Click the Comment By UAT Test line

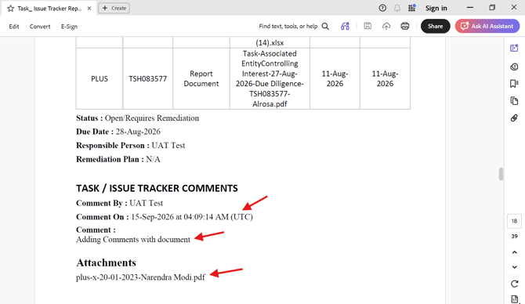pyautogui.click(x=119, y=203)
